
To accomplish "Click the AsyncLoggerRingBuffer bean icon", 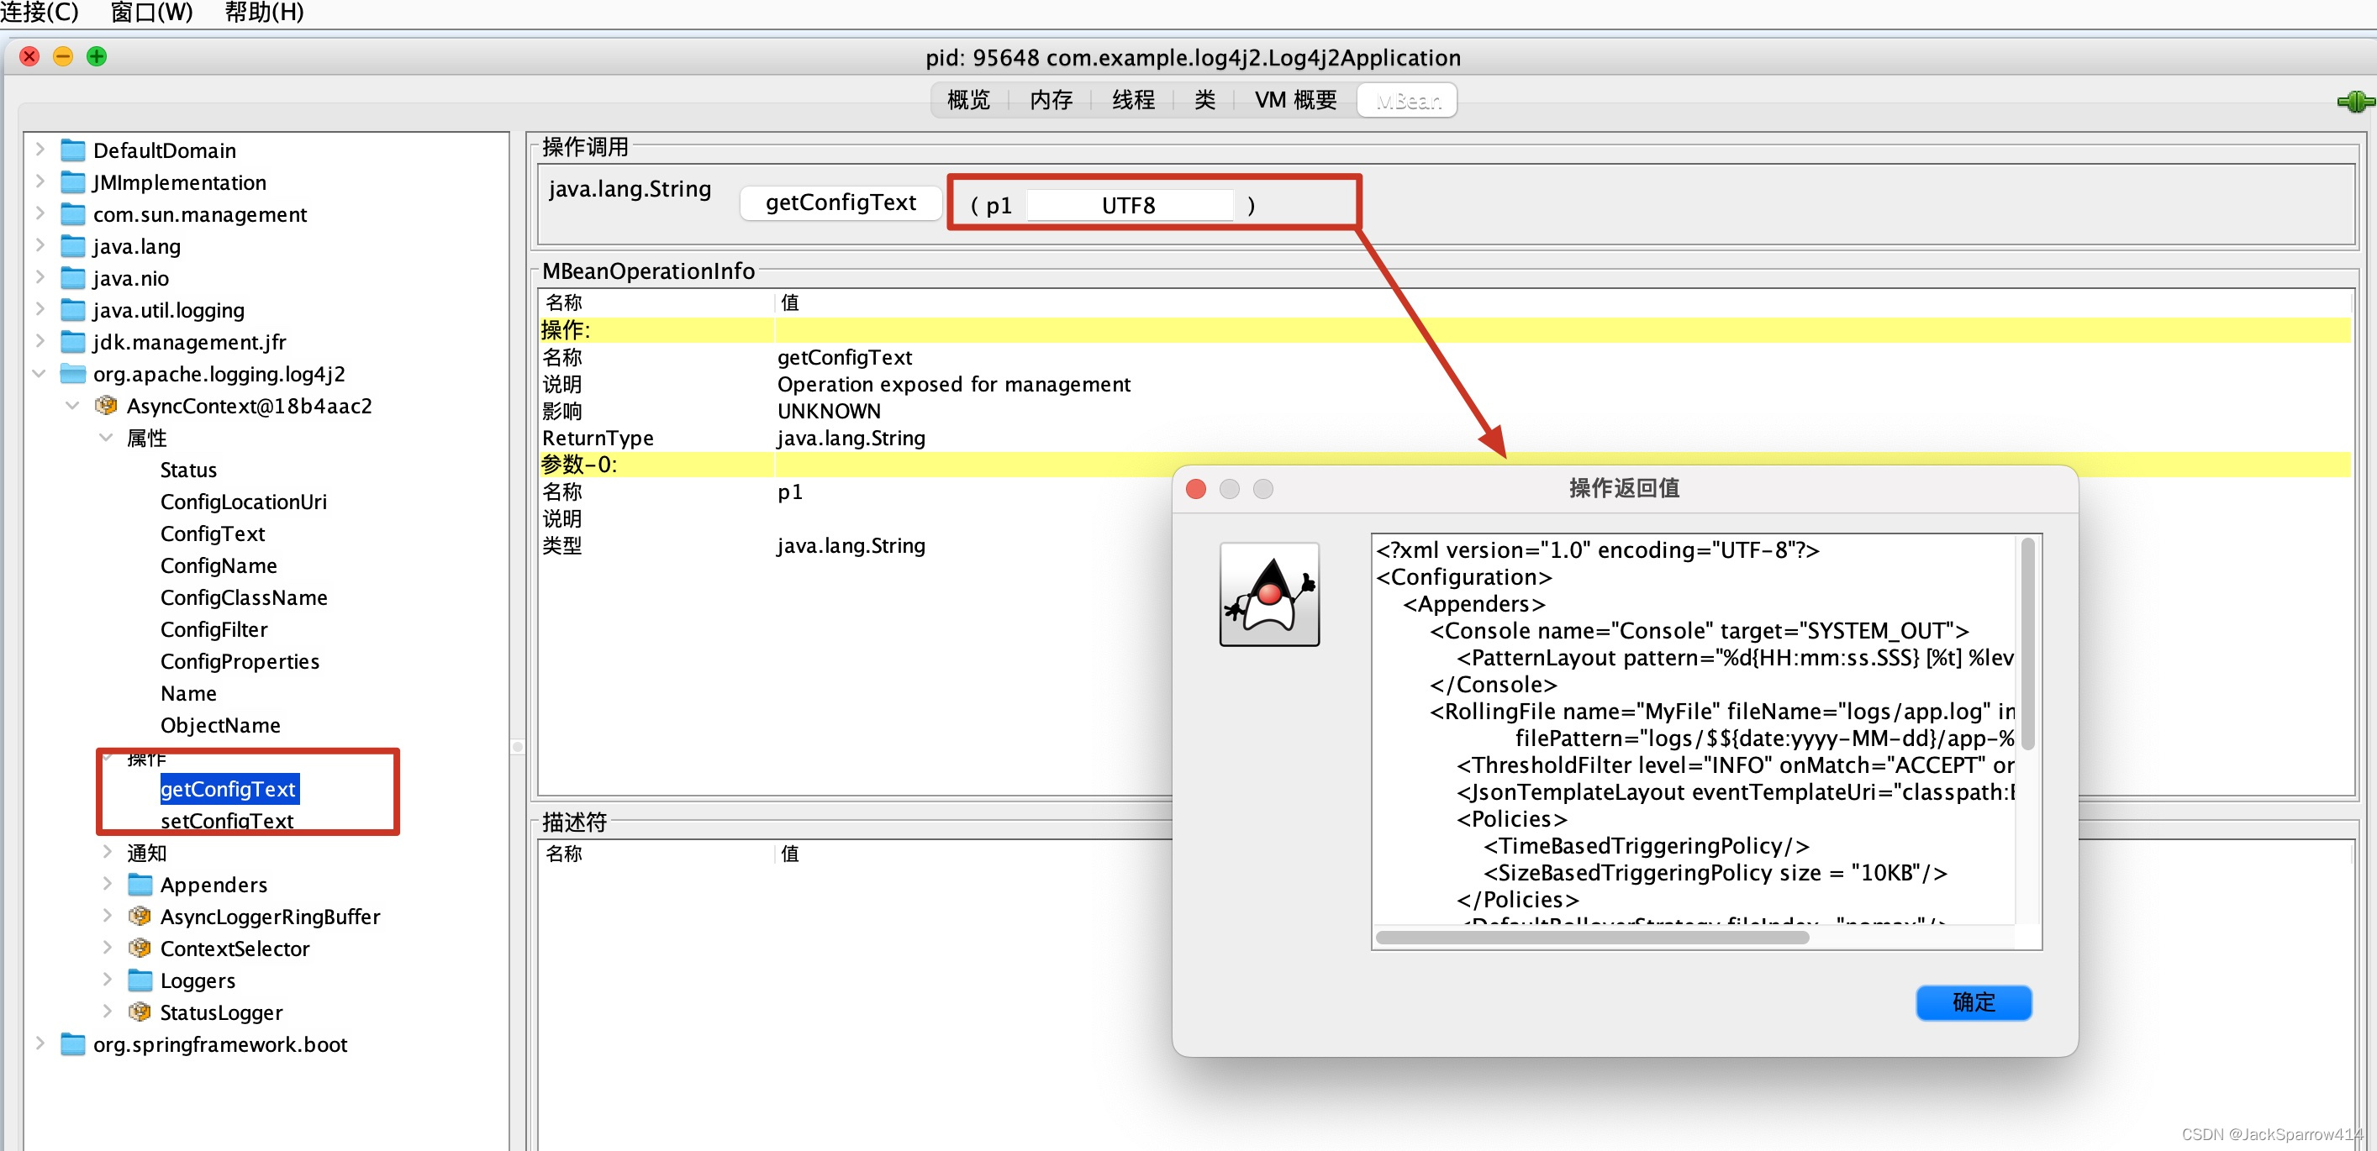I will coord(140,916).
